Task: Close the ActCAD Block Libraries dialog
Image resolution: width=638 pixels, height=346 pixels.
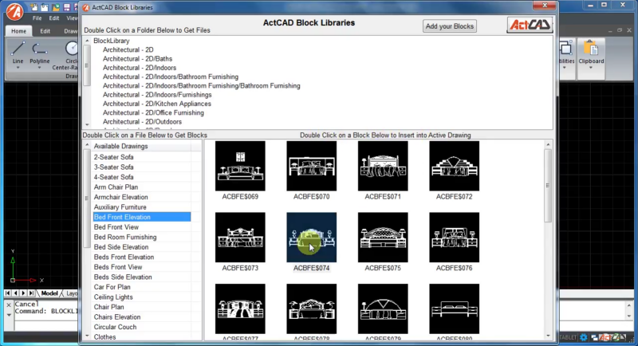Action: pos(545,6)
